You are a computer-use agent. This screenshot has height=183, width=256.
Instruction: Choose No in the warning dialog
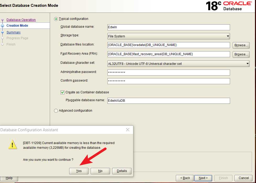click(100, 171)
